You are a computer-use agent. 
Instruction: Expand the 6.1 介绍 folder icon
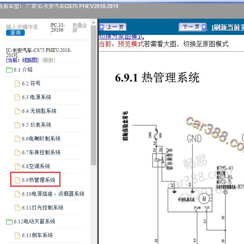(9, 70)
